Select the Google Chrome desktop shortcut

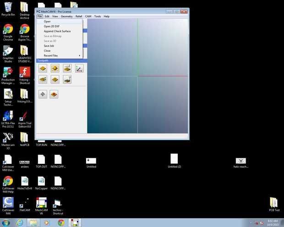click(8, 32)
